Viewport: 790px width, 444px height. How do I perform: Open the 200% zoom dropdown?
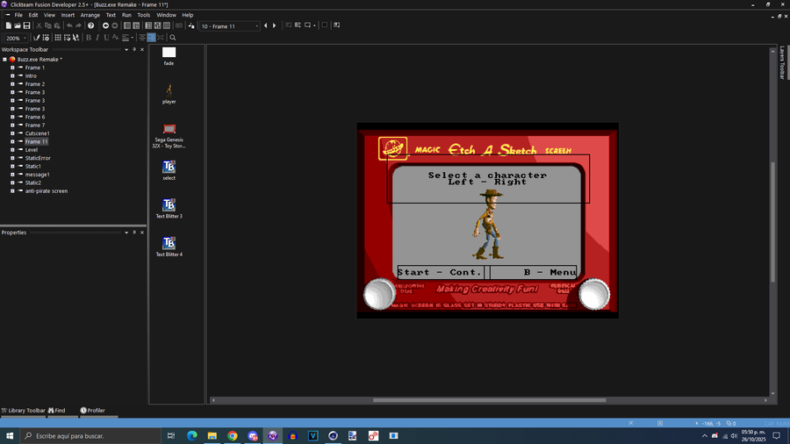25,38
